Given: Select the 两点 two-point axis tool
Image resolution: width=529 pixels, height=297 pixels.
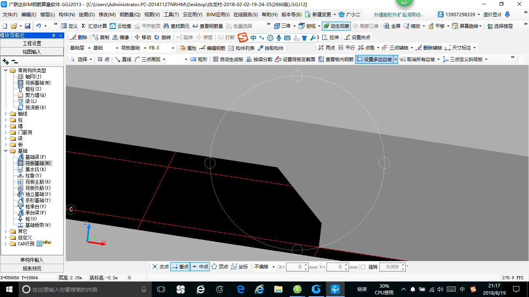Looking at the screenshot, I should click(x=327, y=48).
